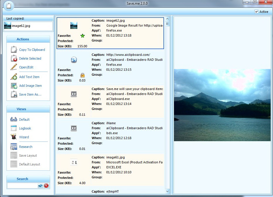Clear search with the red X button
The height and width of the screenshot is (197, 273).
[46, 186]
